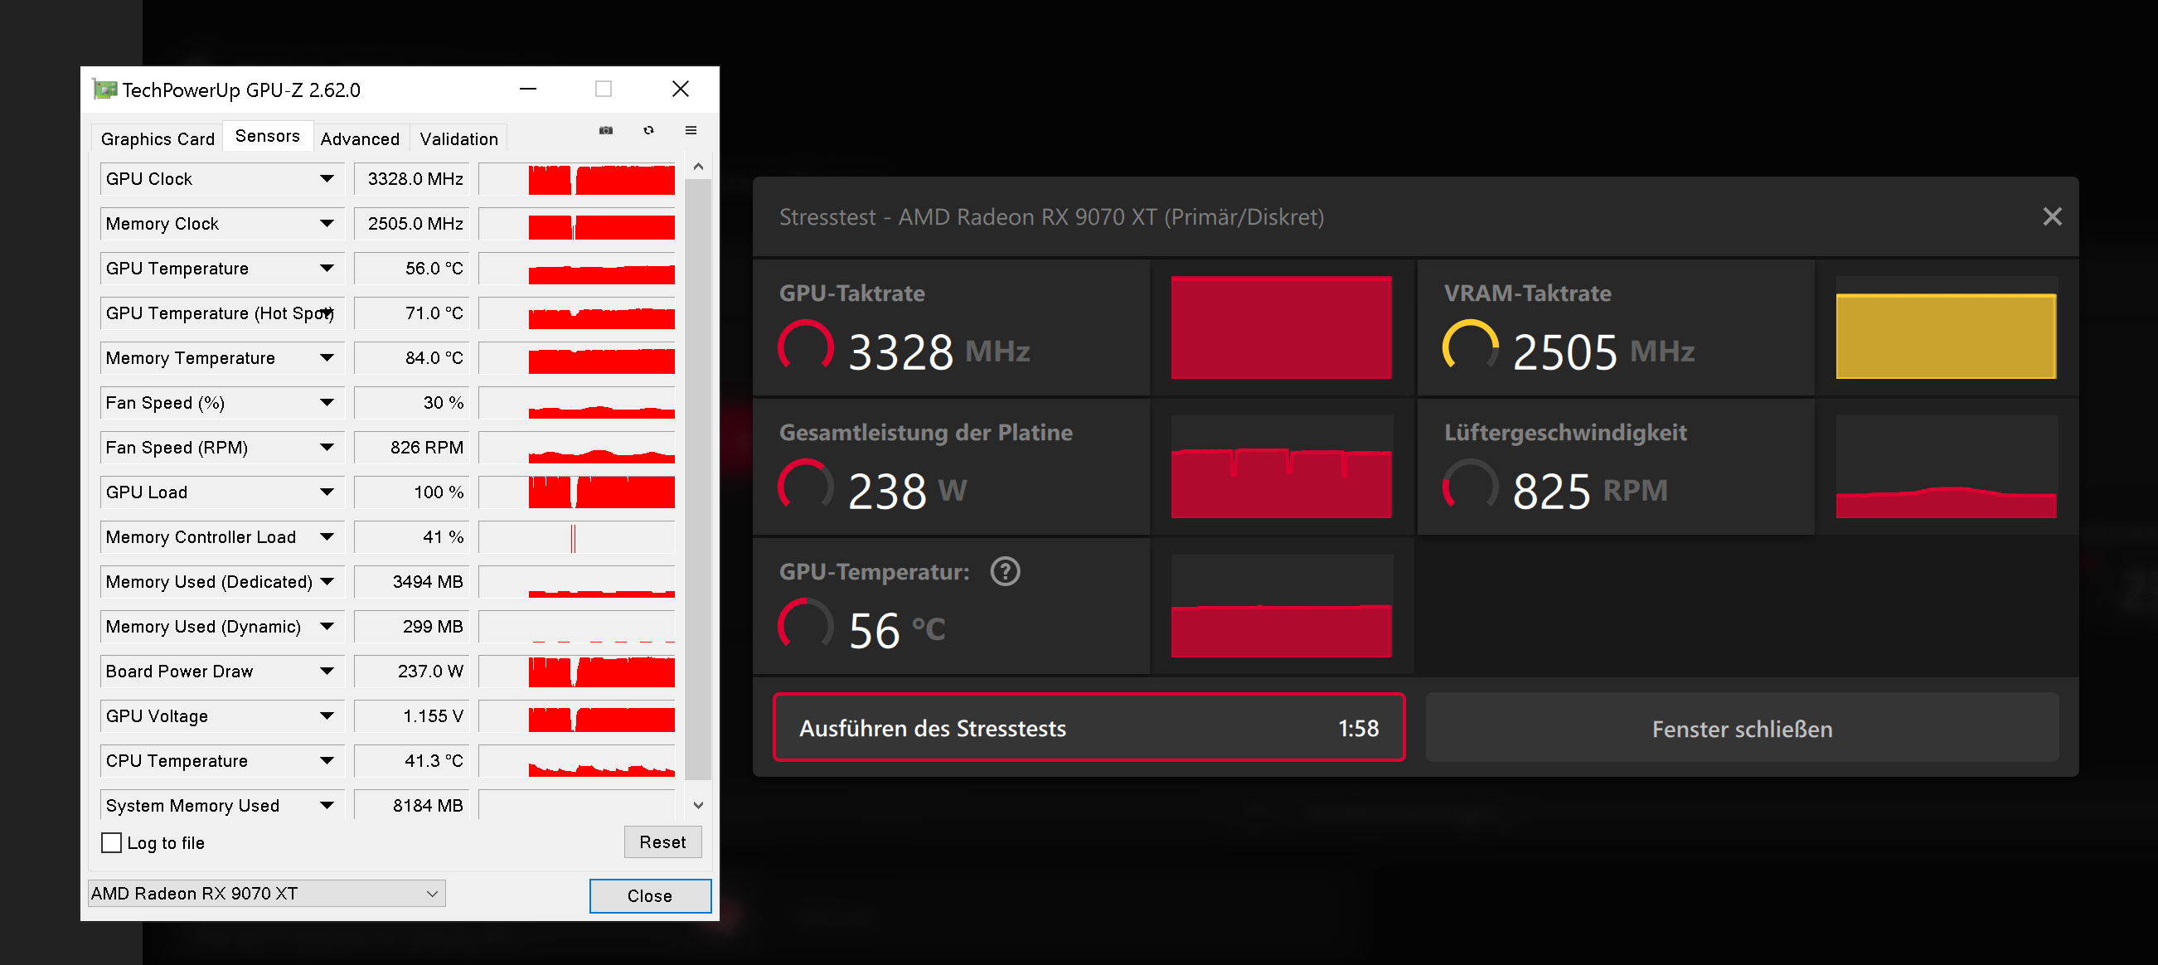
Task: Open the Validation tab
Action: pos(458,138)
